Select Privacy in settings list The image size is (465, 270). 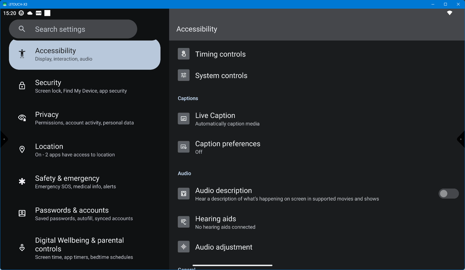[84, 118]
